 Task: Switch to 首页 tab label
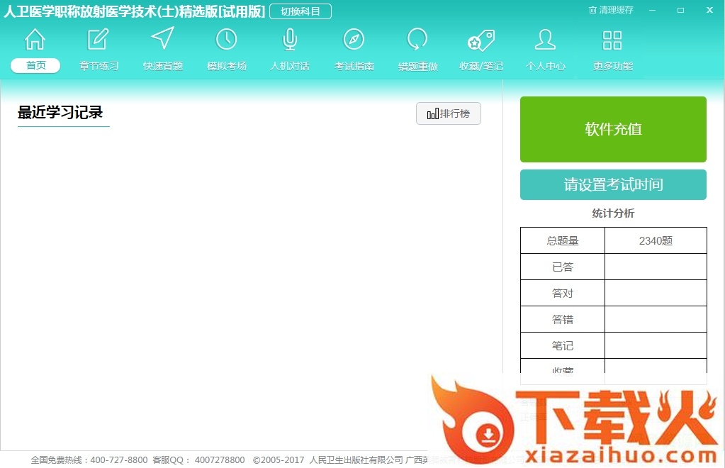[35, 66]
